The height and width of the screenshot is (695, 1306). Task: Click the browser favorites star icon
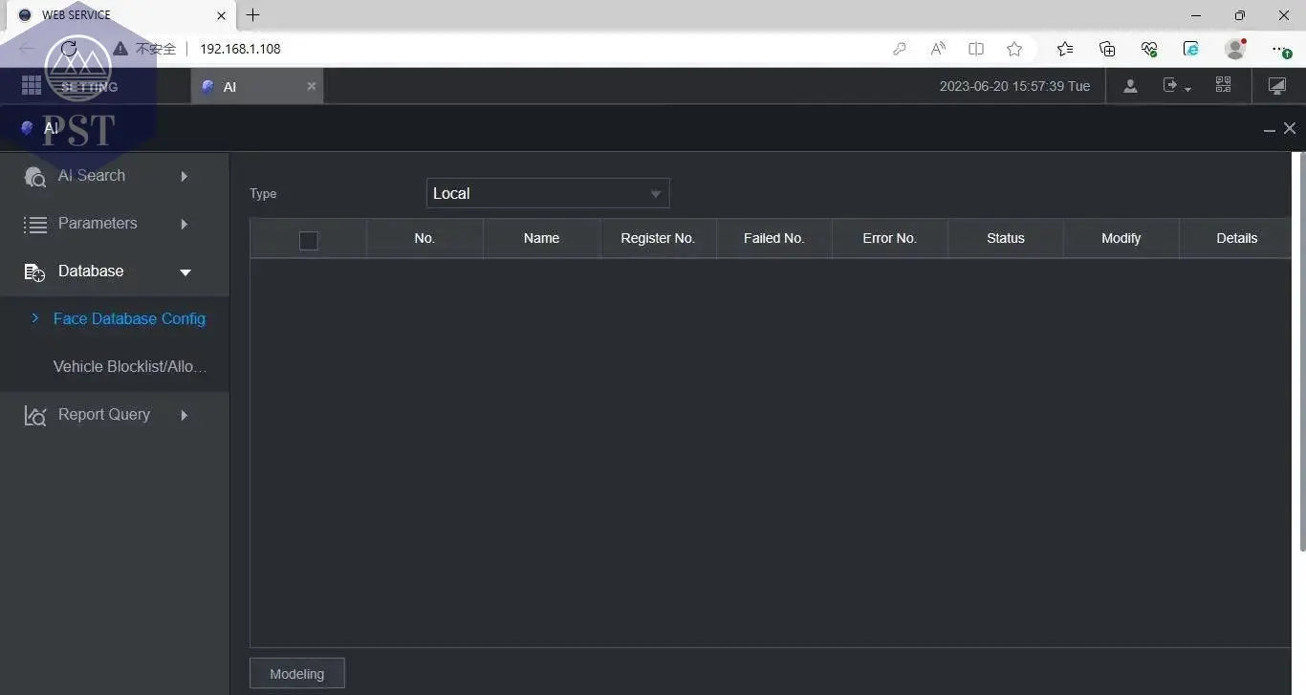pyautogui.click(x=1014, y=49)
